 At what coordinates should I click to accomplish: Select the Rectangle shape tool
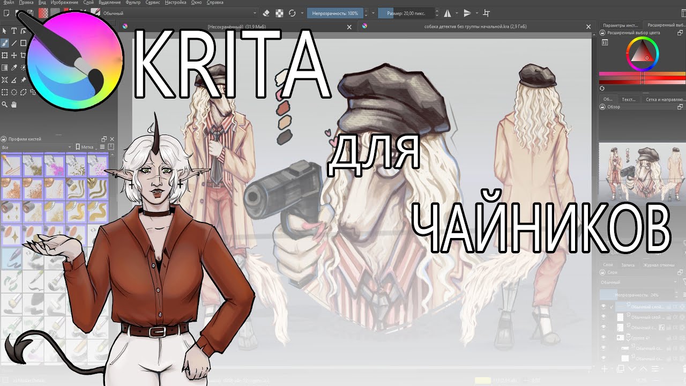pos(23,43)
